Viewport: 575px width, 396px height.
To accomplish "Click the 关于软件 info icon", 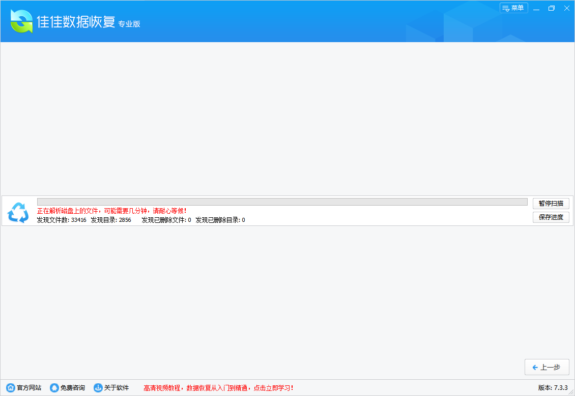I will pyautogui.click(x=97, y=387).
